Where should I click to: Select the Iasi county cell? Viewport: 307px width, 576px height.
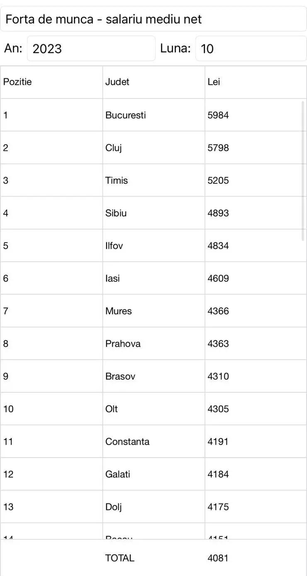point(112,278)
